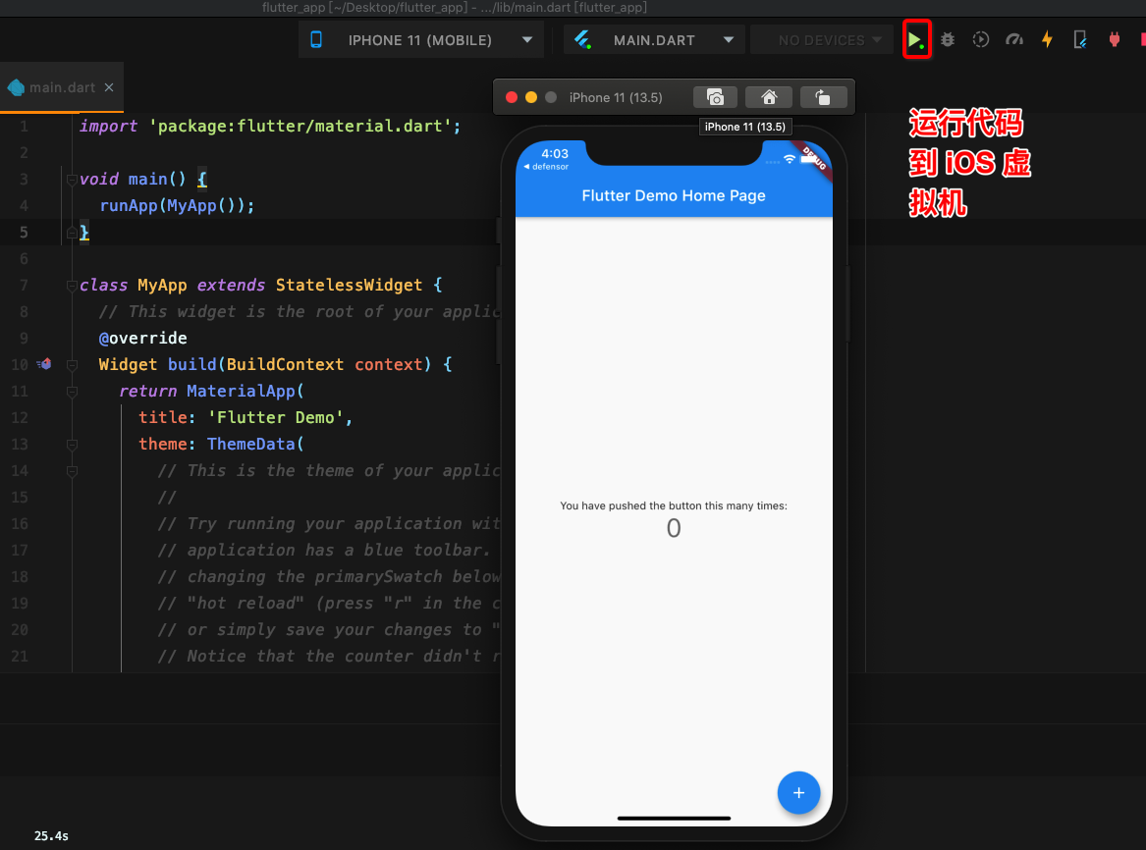Collapse the void main() code block
Viewport: 1146px width, 850px height.
click(x=72, y=180)
